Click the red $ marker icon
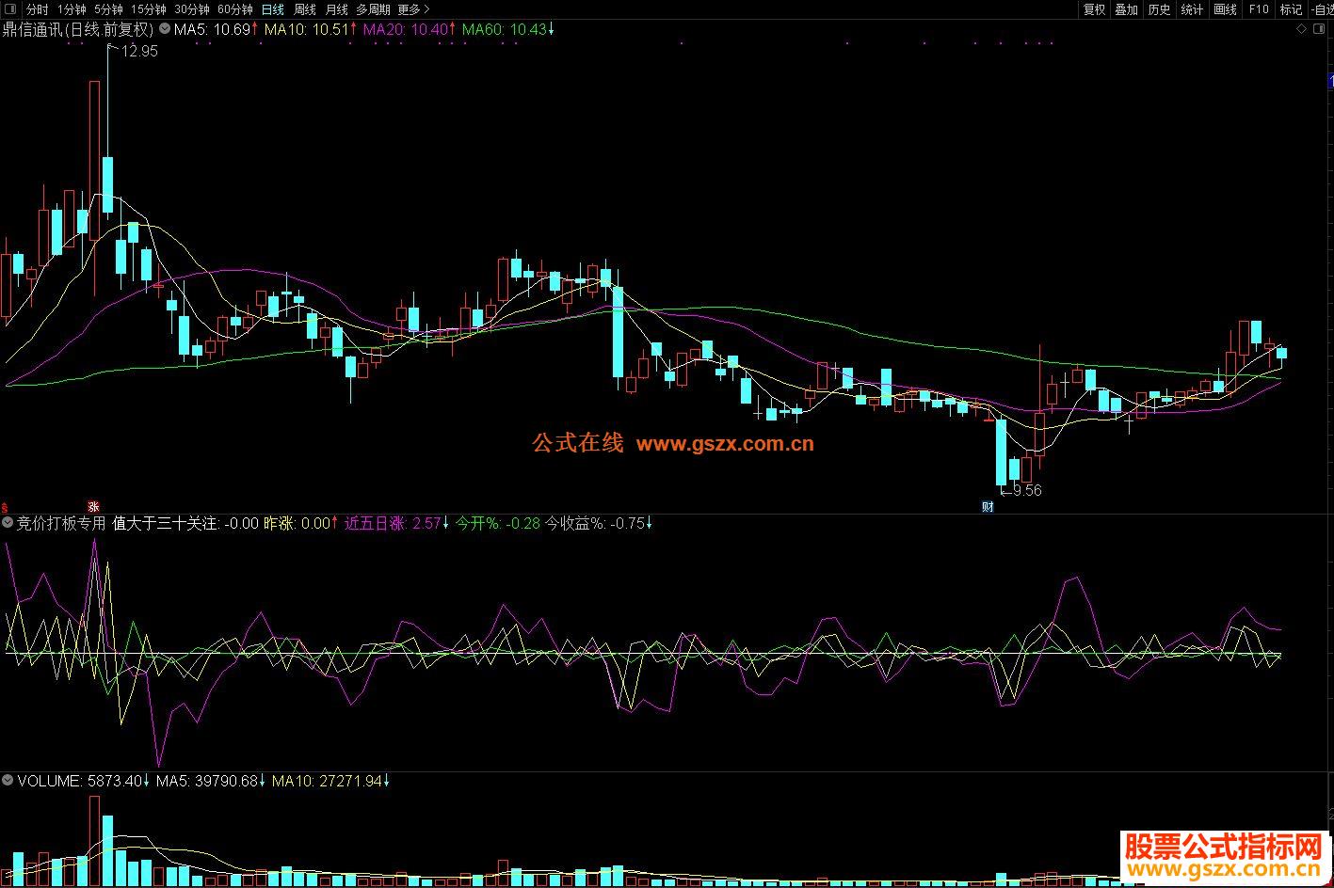 coord(5,506)
